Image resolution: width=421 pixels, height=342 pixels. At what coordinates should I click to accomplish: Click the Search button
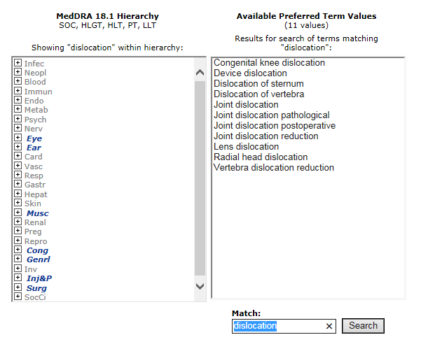[363, 326]
